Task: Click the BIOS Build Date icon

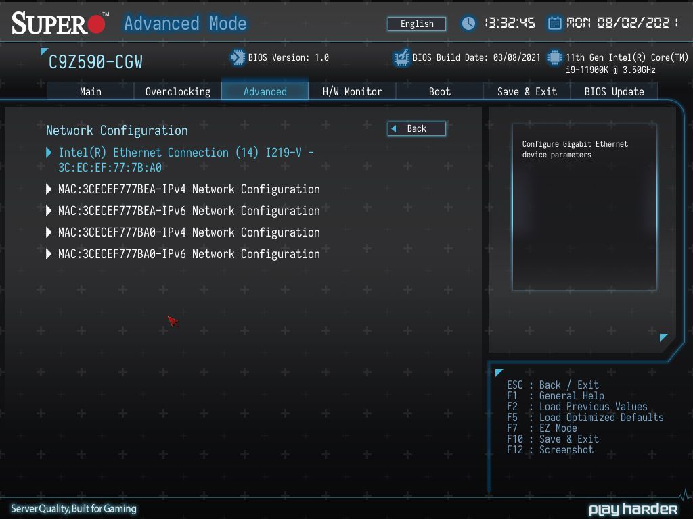Action: pyautogui.click(x=401, y=58)
